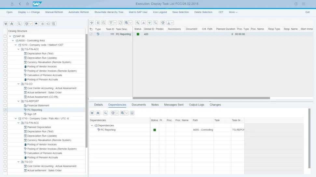Image resolution: width=316 pixels, height=177 pixels.
Task: Click the SAP home icon
Action: pos(27,4)
